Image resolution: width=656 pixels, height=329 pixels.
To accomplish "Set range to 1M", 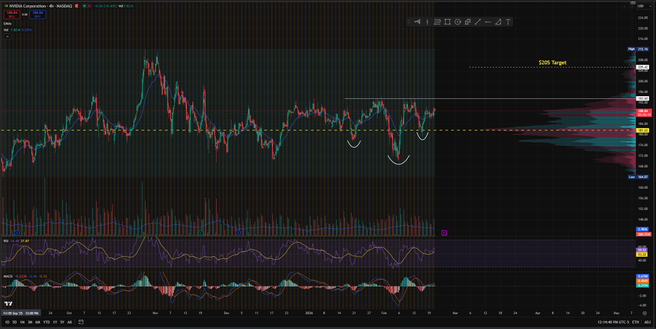I will (x=22, y=322).
